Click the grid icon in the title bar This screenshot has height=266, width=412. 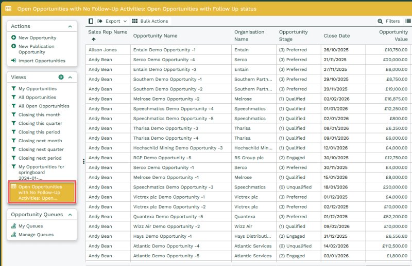pyautogui.click(x=8, y=9)
